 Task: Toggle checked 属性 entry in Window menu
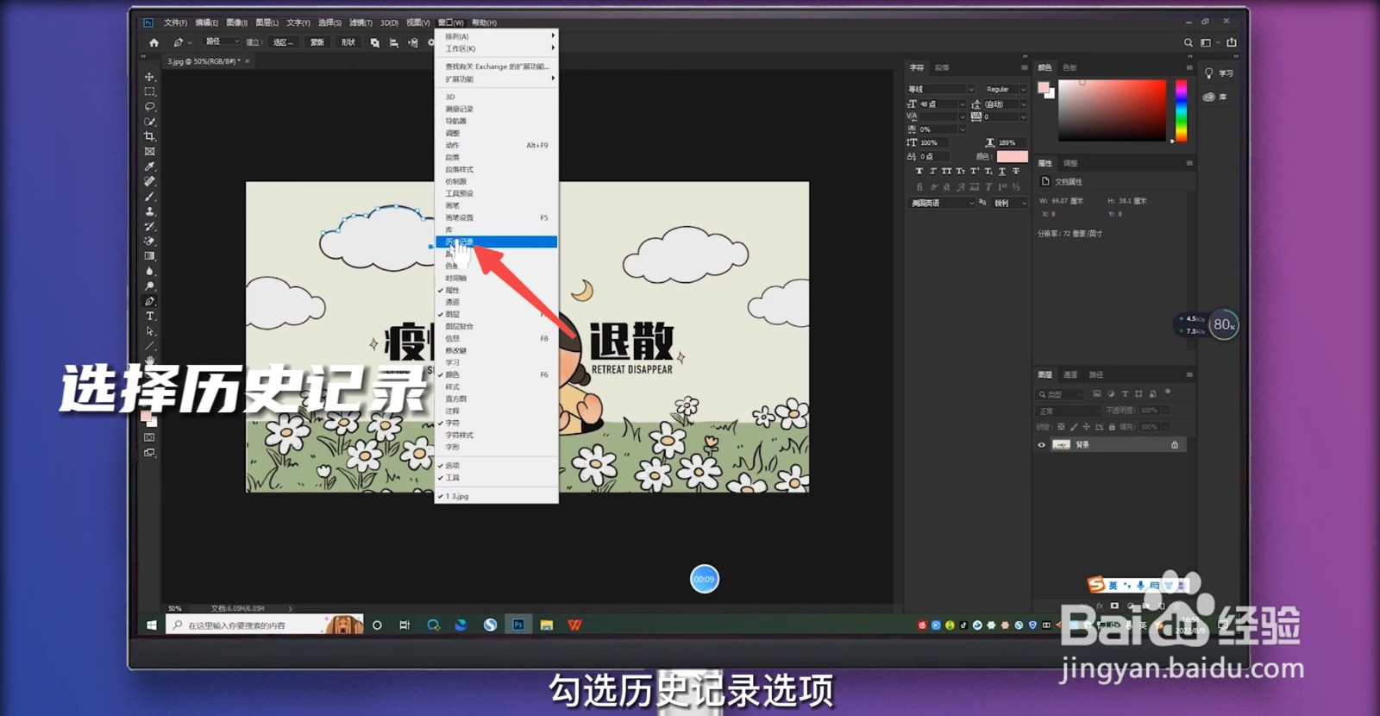coord(496,290)
